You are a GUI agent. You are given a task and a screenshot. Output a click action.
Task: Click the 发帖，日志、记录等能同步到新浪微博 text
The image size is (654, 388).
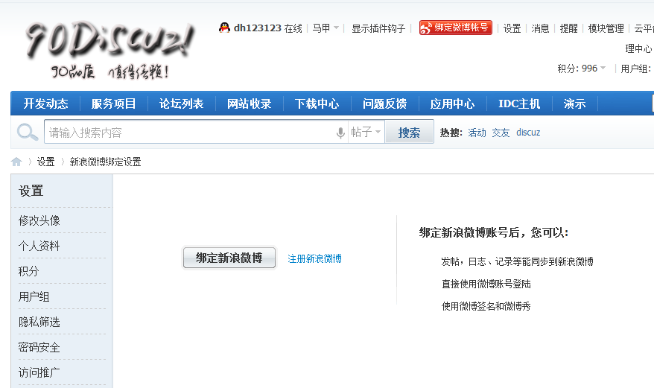pyautogui.click(x=517, y=261)
